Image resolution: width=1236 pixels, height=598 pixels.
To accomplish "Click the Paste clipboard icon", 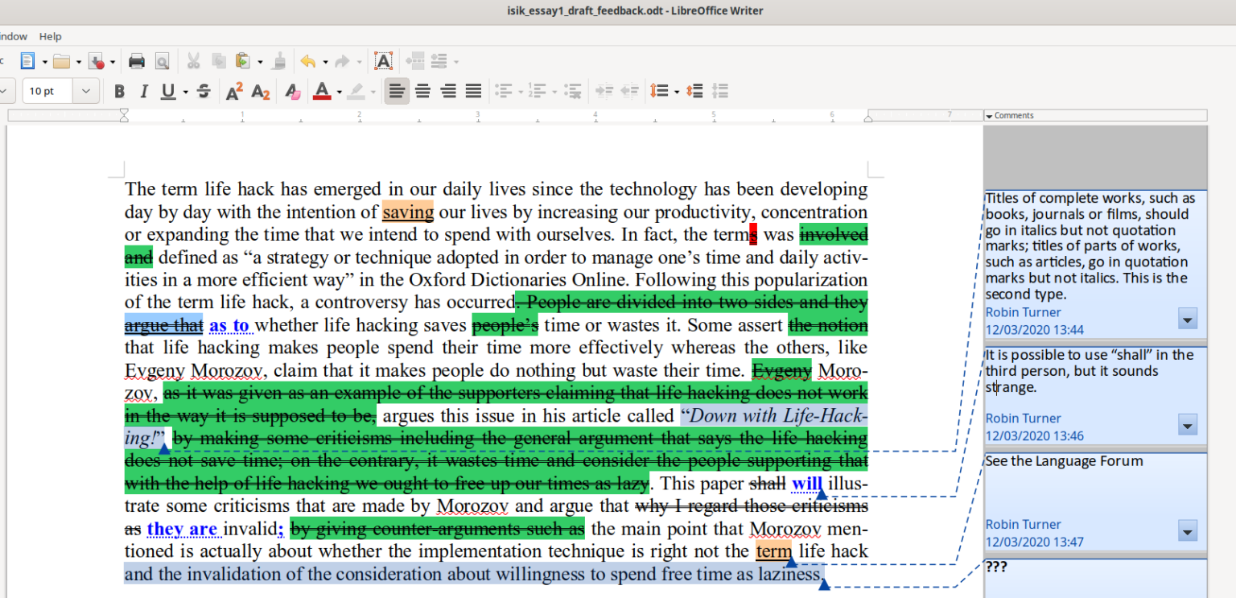I will [x=243, y=61].
